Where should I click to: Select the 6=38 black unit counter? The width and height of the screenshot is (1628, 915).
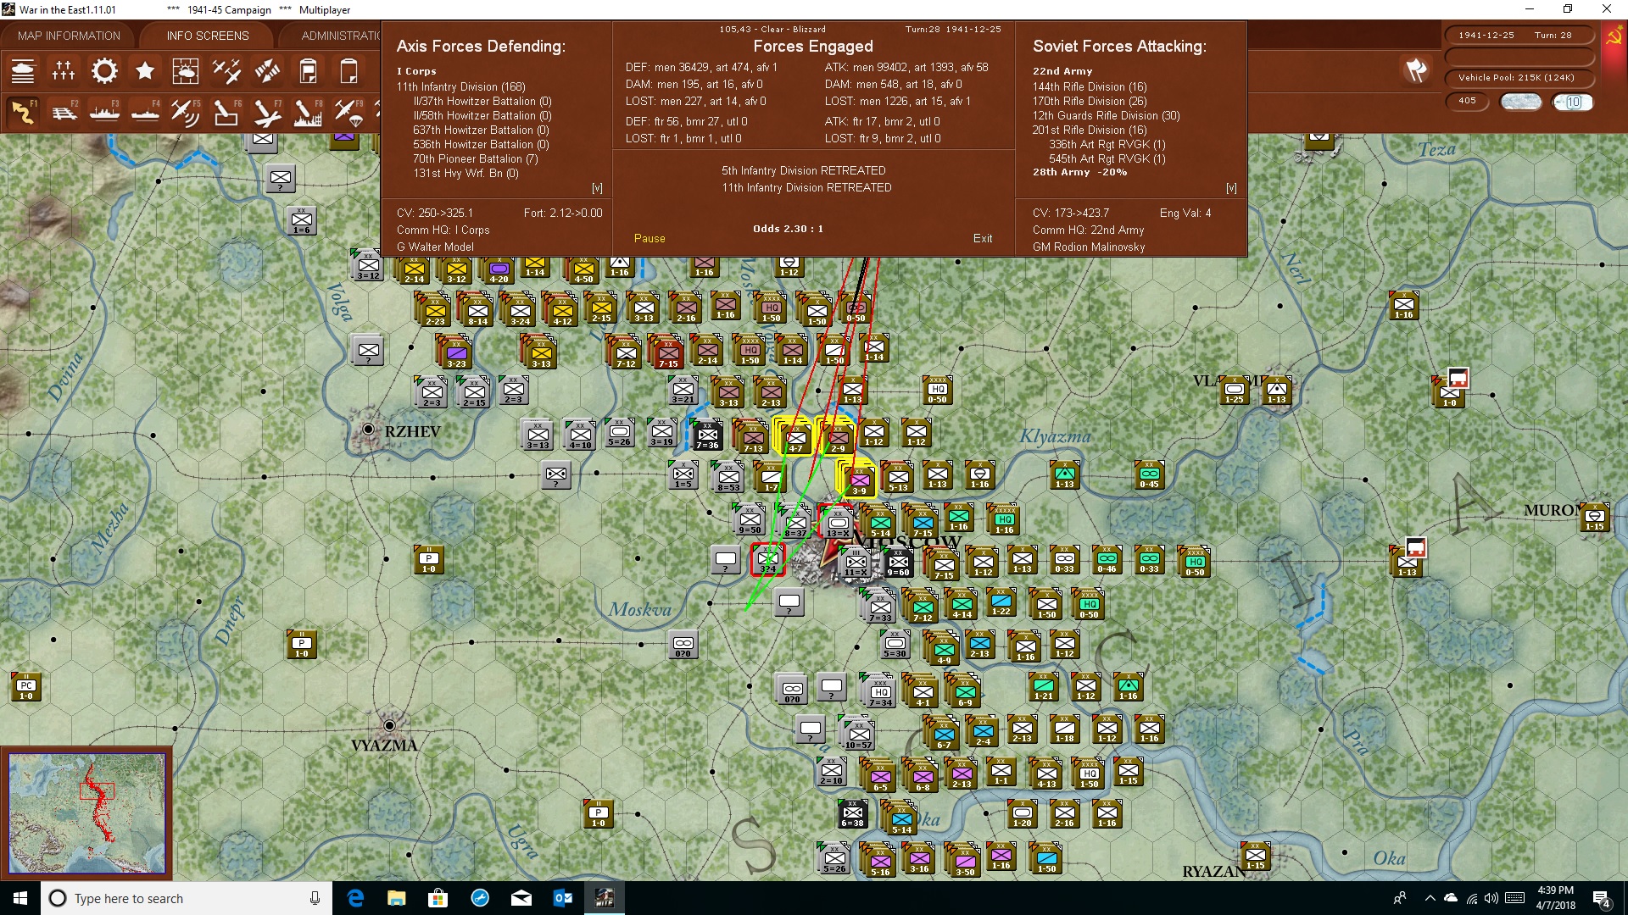tap(852, 813)
